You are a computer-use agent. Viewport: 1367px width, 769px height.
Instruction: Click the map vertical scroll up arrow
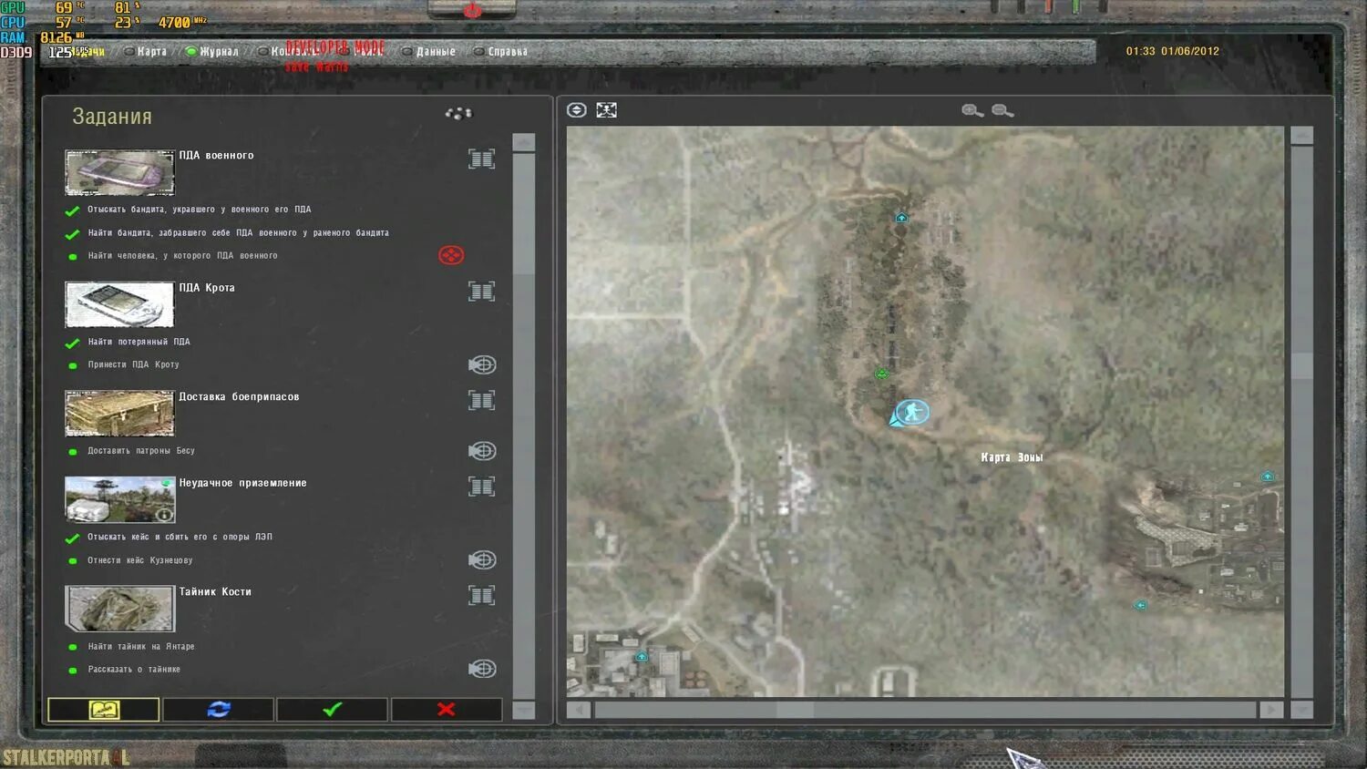click(x=1302, y=136)
